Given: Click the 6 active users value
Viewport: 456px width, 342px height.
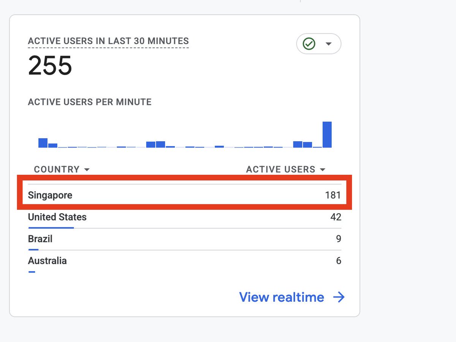Looking at the screenshot, I should (x=339, y=261).
